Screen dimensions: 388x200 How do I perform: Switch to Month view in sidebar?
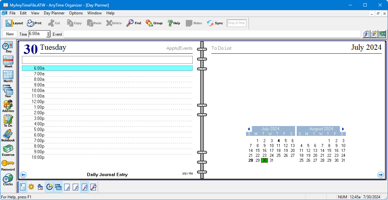point(8,77)
